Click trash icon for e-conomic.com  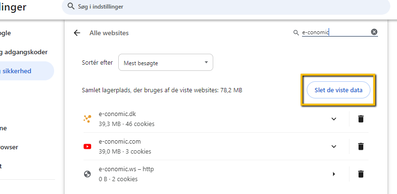(x=361, y=146)
